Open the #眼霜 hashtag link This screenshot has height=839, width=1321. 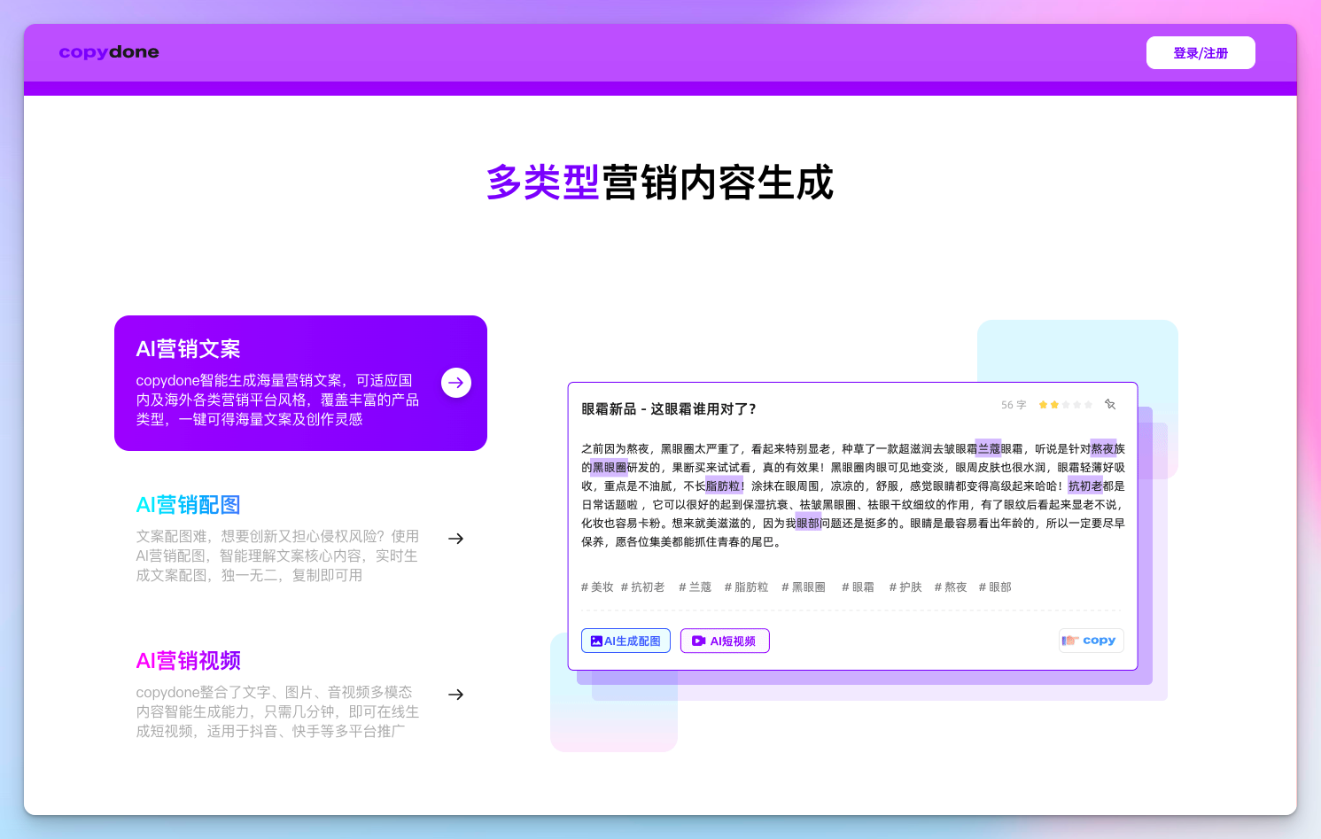[x=856, y=587]
